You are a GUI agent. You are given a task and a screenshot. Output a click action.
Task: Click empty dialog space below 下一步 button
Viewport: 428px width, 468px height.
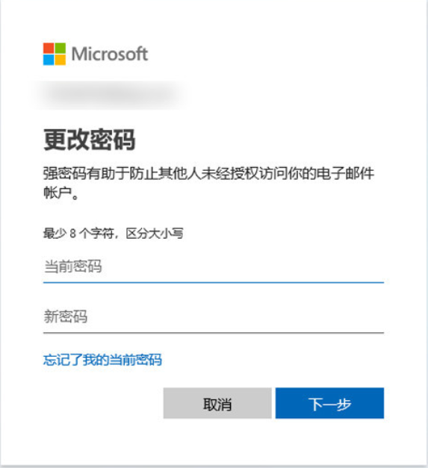tap(329, 440)
